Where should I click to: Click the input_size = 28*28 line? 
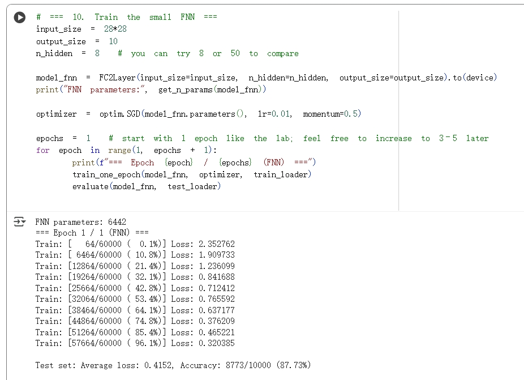81,29
